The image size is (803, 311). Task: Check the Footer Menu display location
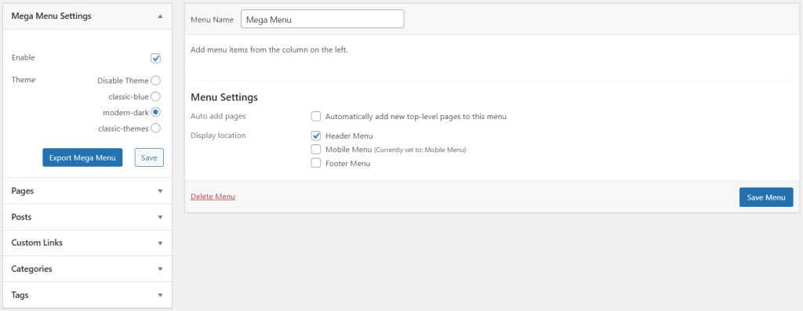click(x=316, y=163)
